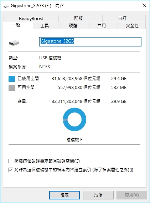Click the 類型 label
Image resolution: width=150 pixels, height=203 pixels.
point(14,58)
